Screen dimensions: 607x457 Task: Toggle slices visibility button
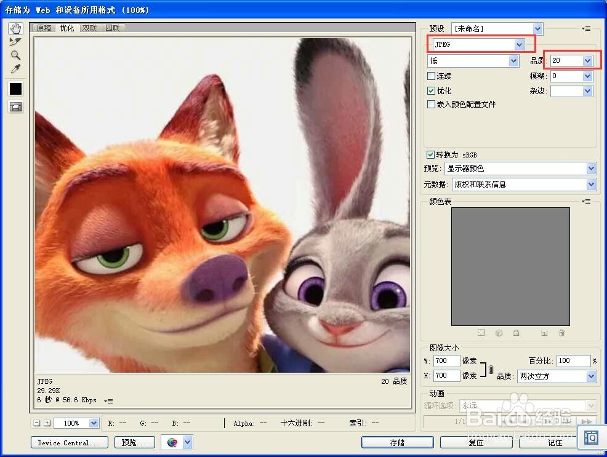15,107
